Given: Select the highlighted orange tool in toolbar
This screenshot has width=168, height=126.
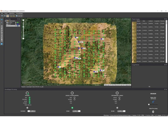Looking at the screenshot, I should click(x=8, y=16).
